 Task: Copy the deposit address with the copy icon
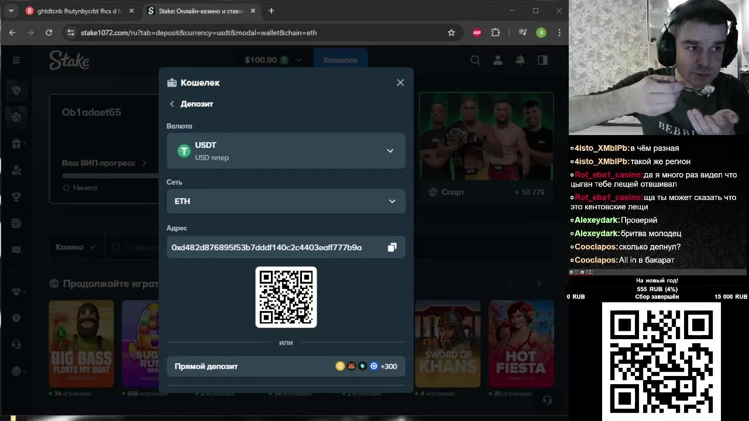coord(392,247)
